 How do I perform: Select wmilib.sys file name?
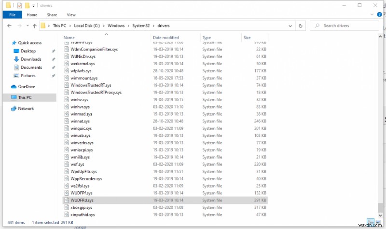point(80,157)
